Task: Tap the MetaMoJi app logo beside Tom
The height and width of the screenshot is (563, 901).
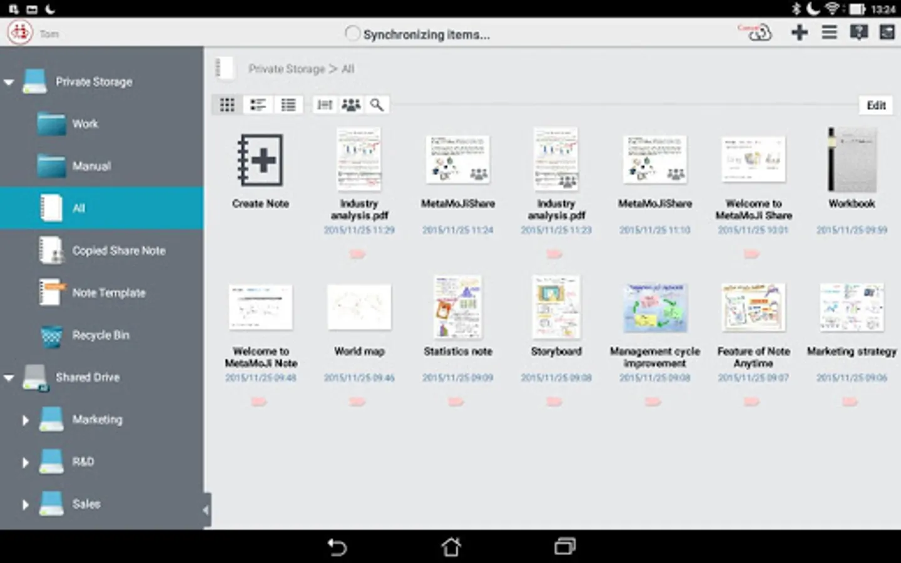Action: click(20, 32)
